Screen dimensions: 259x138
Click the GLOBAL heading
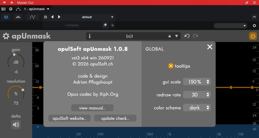[155, 49]
